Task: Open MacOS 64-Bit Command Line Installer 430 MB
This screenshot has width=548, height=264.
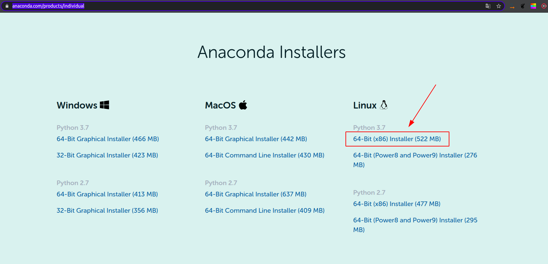Action: [x=264, y=155]
